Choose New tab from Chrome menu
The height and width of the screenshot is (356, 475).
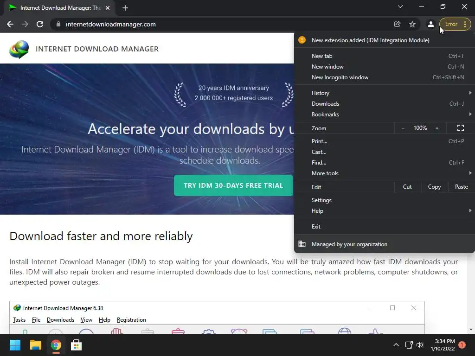coord(385,56)
